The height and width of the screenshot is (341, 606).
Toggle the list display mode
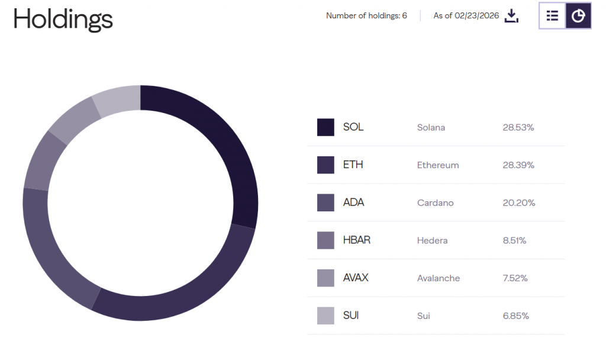(552, 16)
